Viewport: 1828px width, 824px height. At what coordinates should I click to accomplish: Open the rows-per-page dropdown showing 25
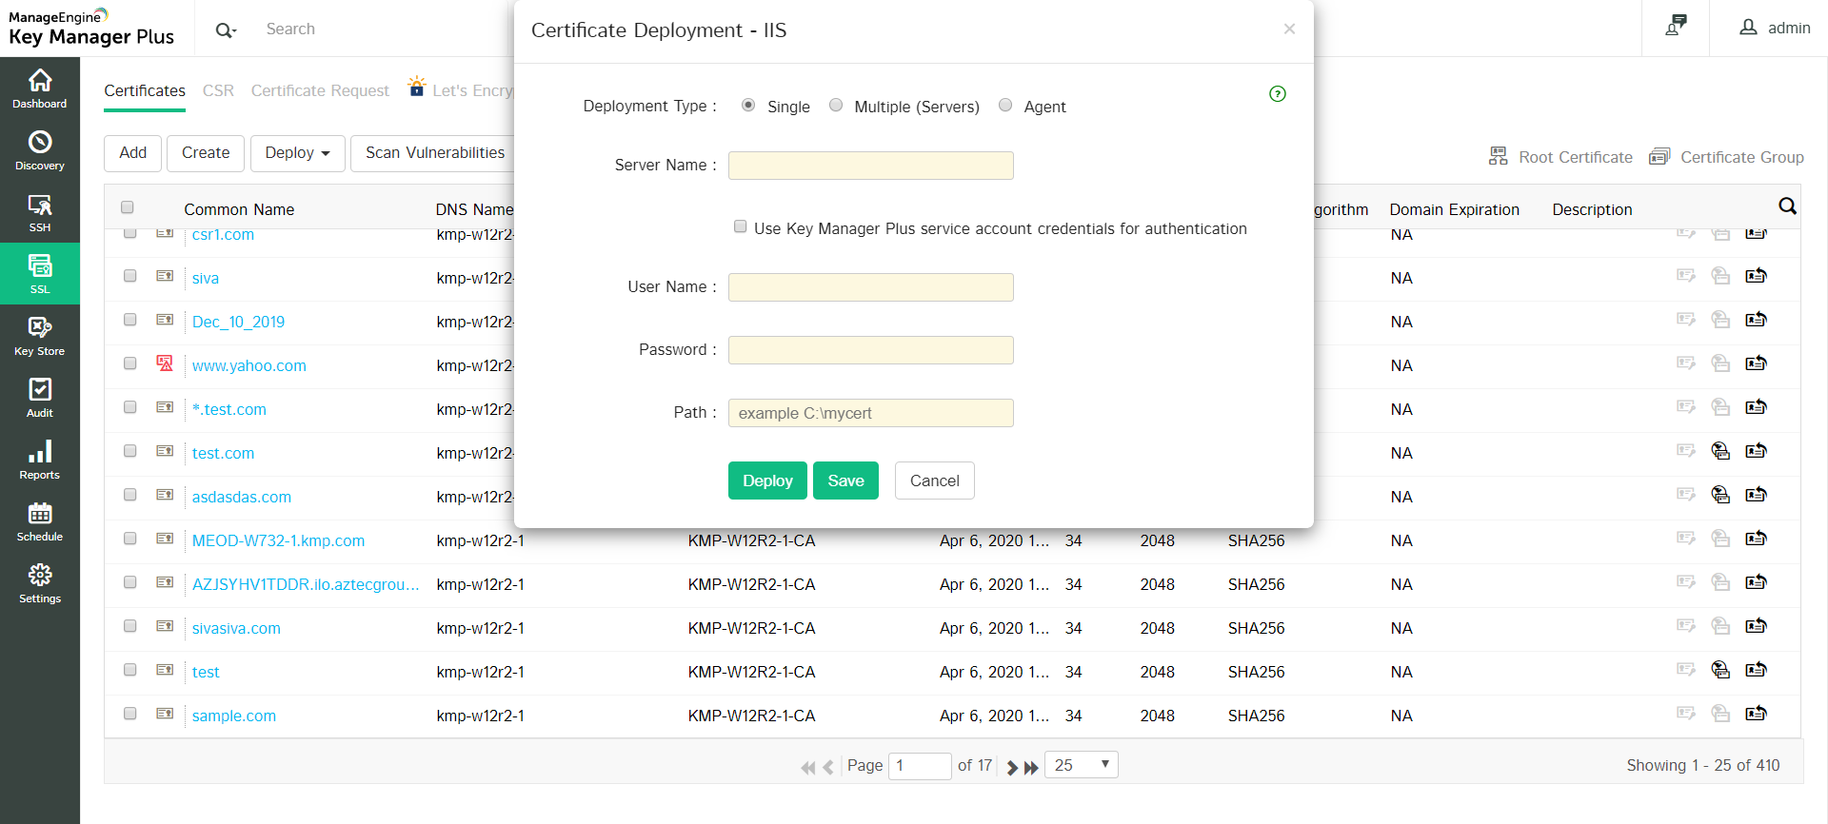(1081, 765)
